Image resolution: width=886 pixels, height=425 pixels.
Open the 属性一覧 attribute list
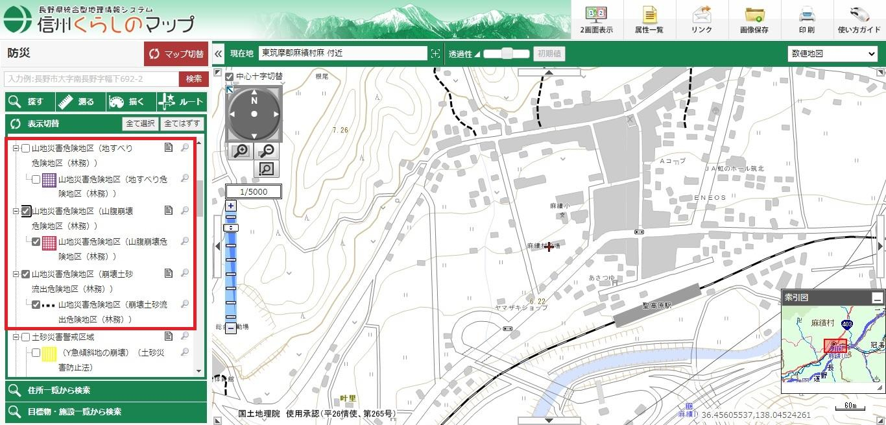coord(649,19)
